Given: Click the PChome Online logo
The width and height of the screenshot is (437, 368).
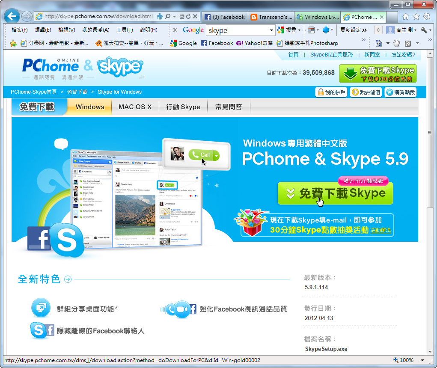Looking at the screenshot, I should pyautogui.click(x=51, y=66).
